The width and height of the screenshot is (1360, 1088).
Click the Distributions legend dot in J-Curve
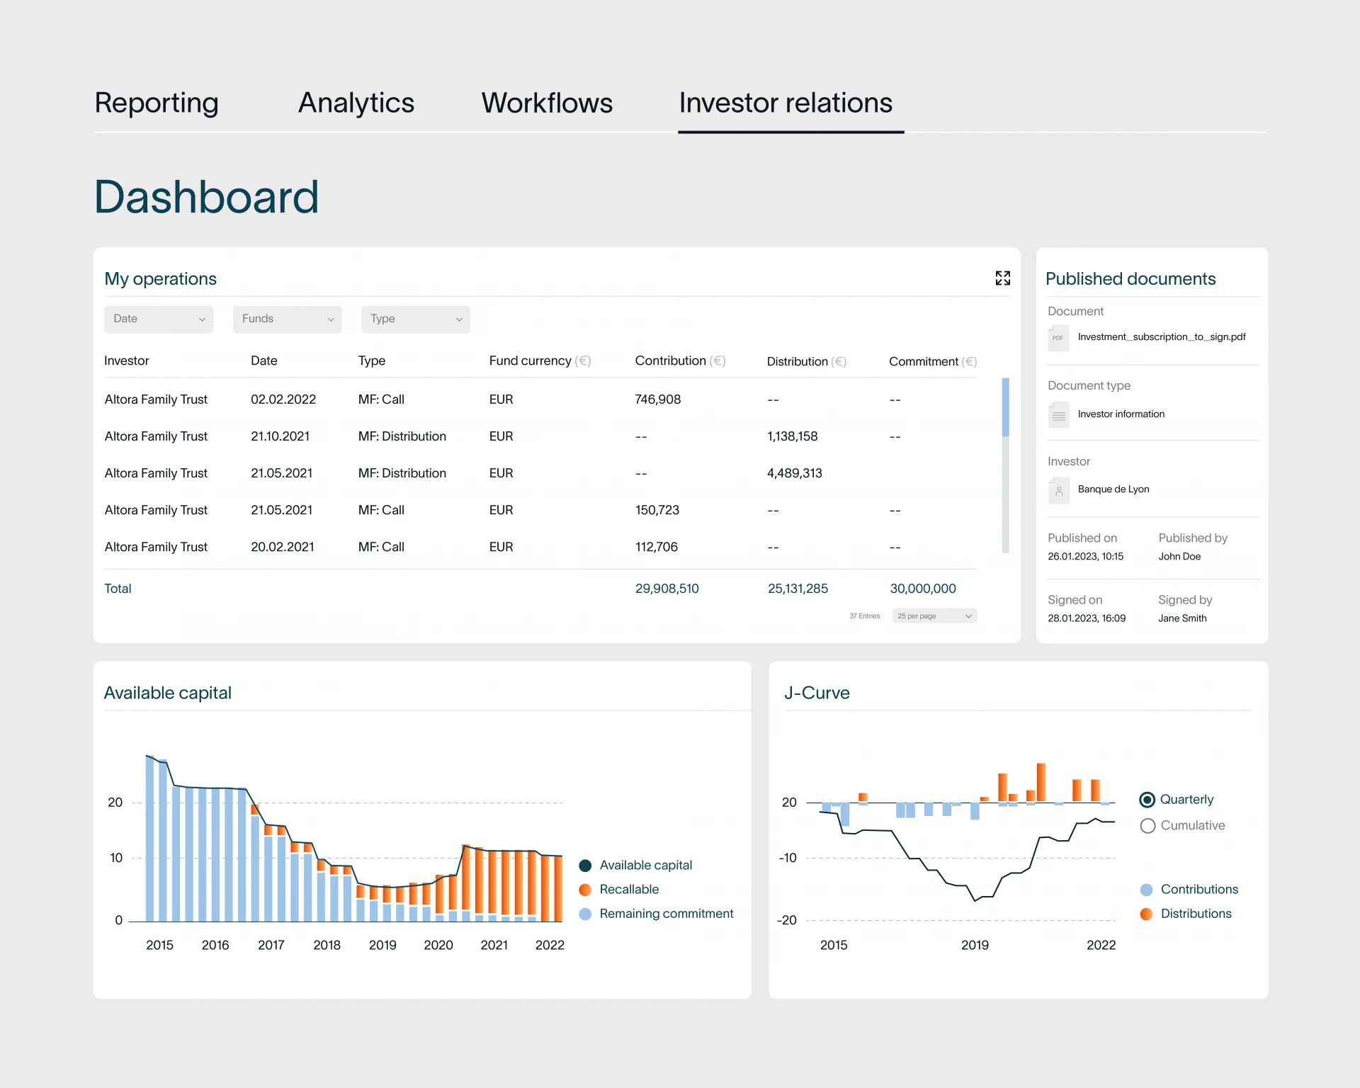(x=1146, y=914)
